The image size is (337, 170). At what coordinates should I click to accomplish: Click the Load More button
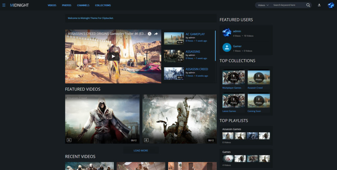141,151
